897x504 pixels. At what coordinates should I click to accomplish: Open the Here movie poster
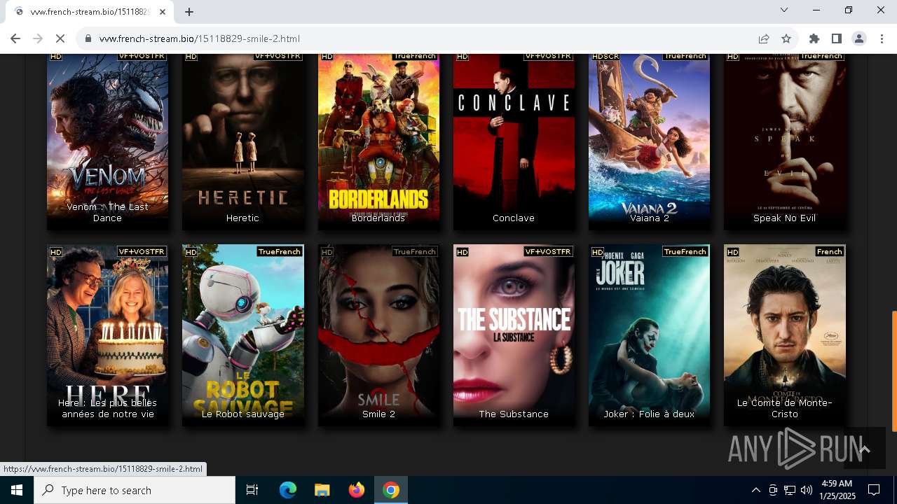(107, 334)
